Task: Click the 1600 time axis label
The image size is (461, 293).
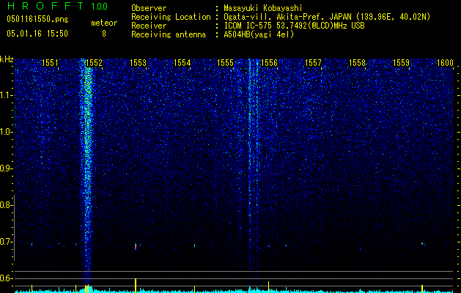Action: pos(445,62)
